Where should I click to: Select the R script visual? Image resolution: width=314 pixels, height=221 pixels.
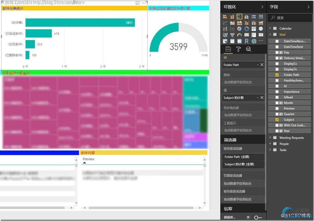tap(246, 41)
